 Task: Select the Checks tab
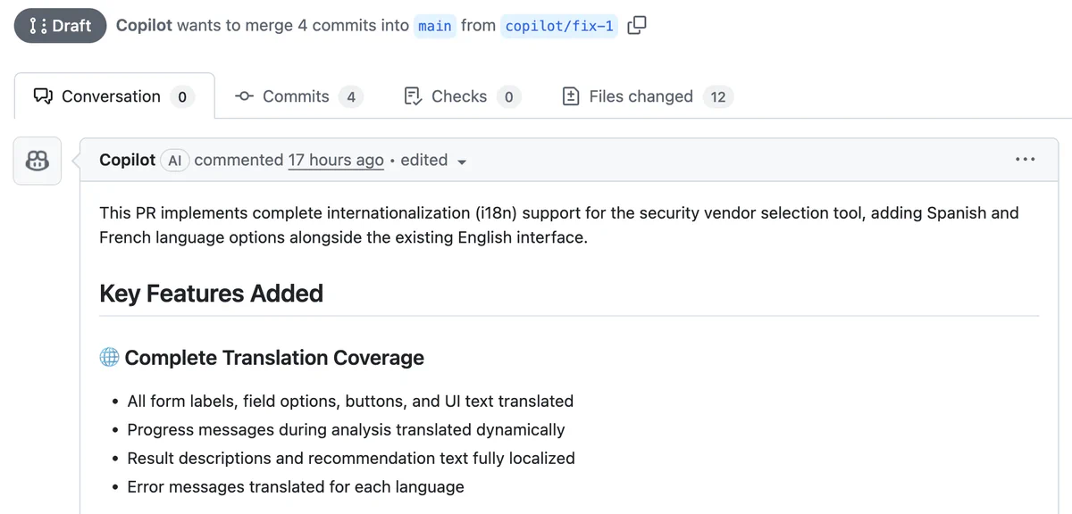[457, 95]
